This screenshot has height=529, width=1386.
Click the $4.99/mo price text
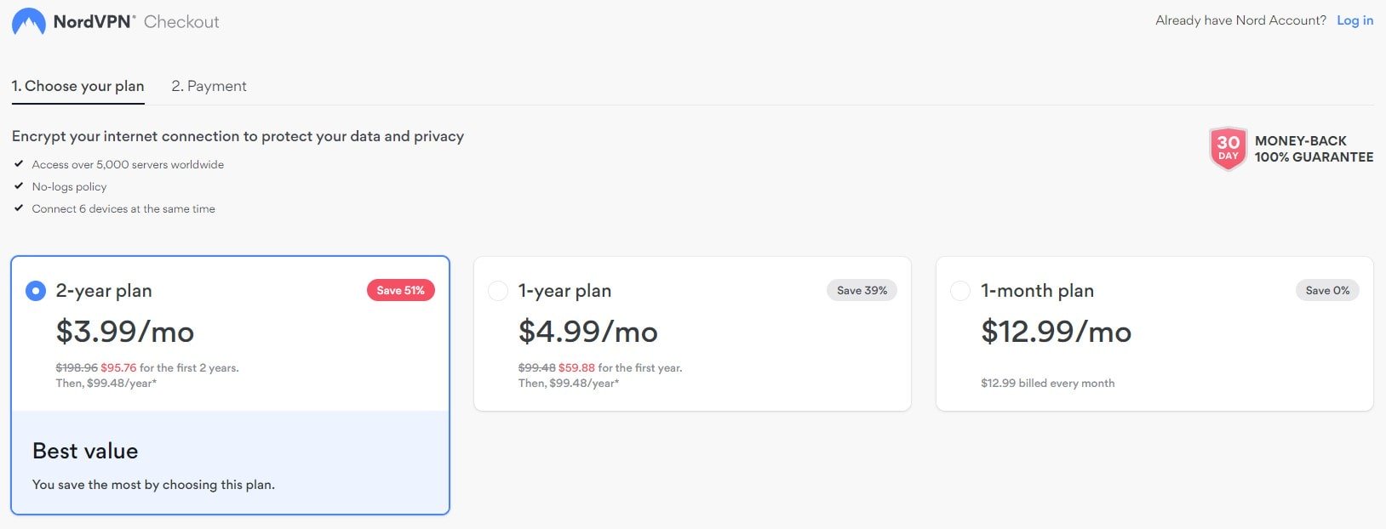(x=588, y=332)
